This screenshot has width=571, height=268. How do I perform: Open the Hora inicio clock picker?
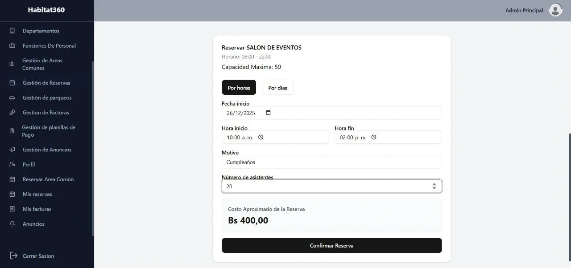tap(261, 138)
